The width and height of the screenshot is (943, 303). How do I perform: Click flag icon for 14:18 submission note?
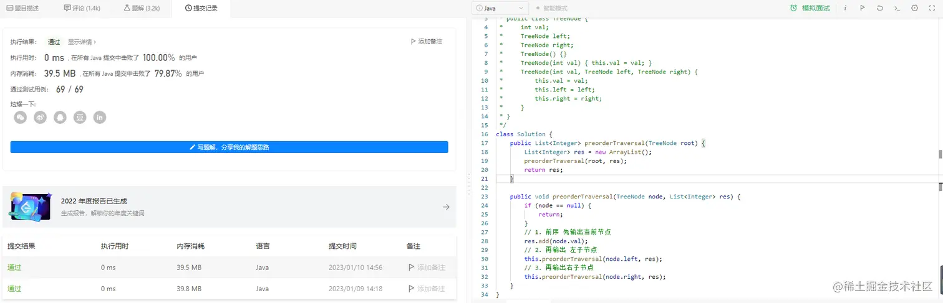click(411, 289)
